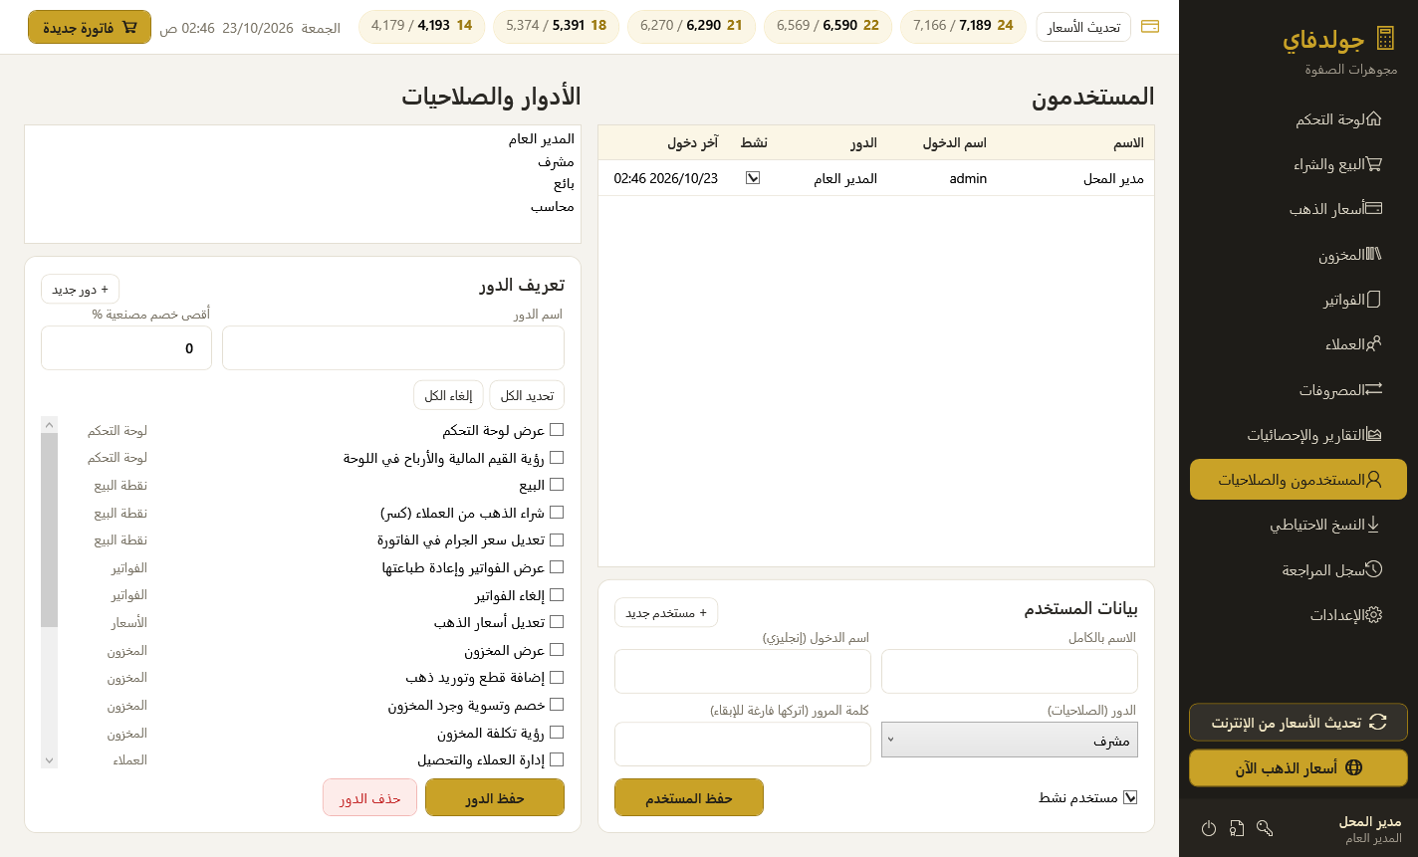Enable إلغاء الفواتير permission
This screenshot has width=1418, height=857.
tap(558, 595)
